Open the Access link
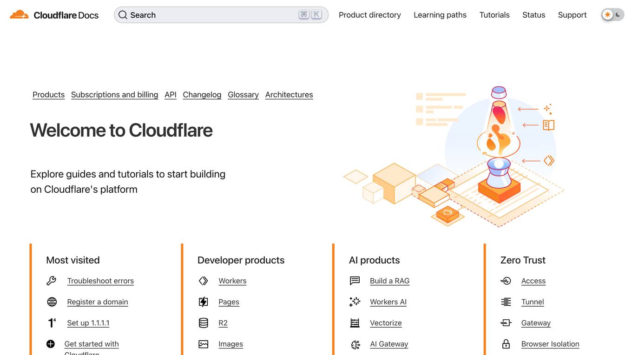This screenshot has width=632, height=355. [x=533, y=281]
